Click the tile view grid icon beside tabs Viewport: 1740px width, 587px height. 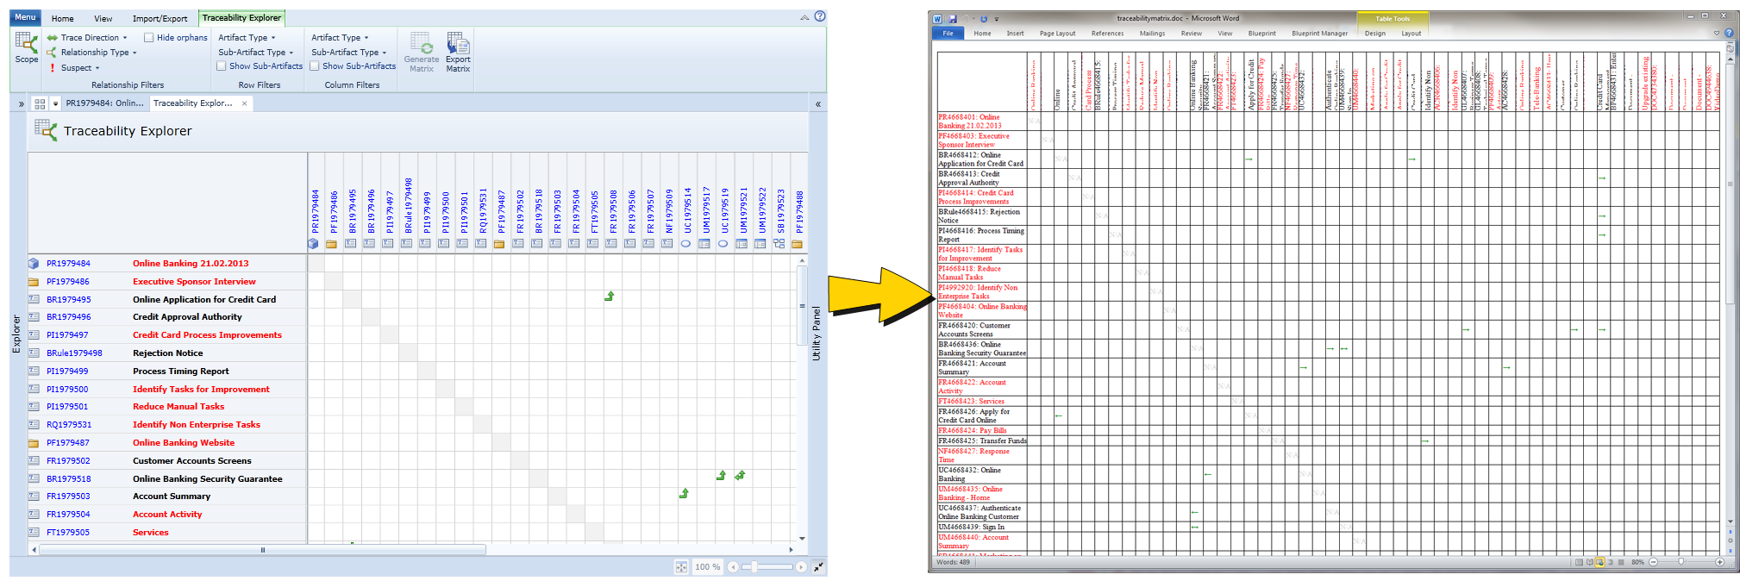pyautogui.click(x=40, y=103)
